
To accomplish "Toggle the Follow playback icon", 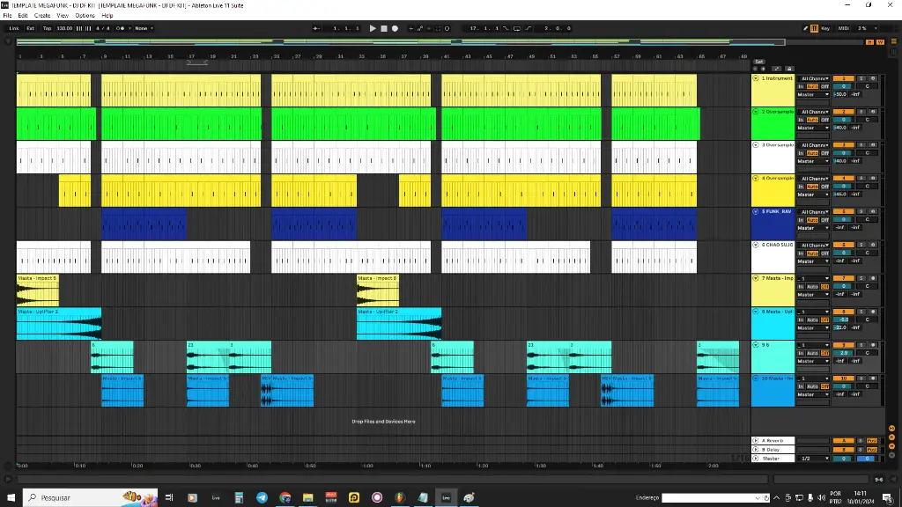I will (x=316, y=28).
